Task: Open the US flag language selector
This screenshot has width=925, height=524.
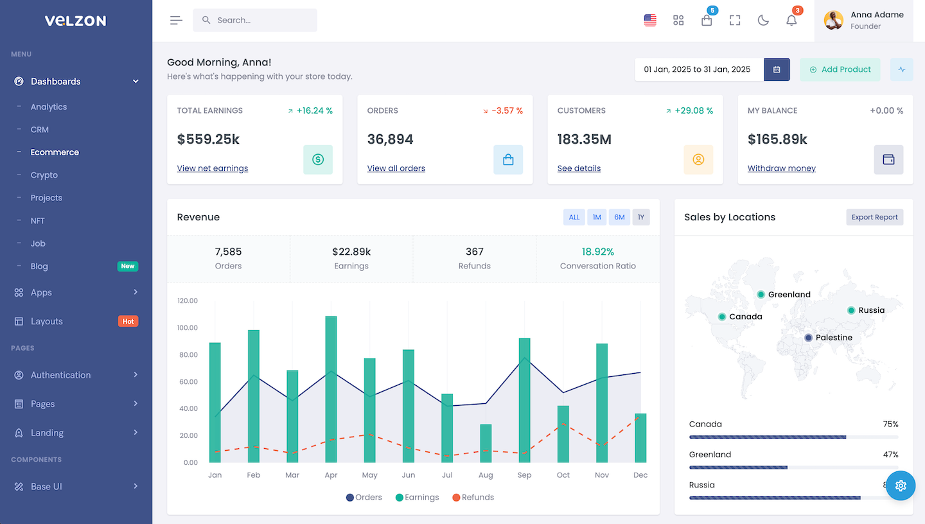Action: pos(650,21)
